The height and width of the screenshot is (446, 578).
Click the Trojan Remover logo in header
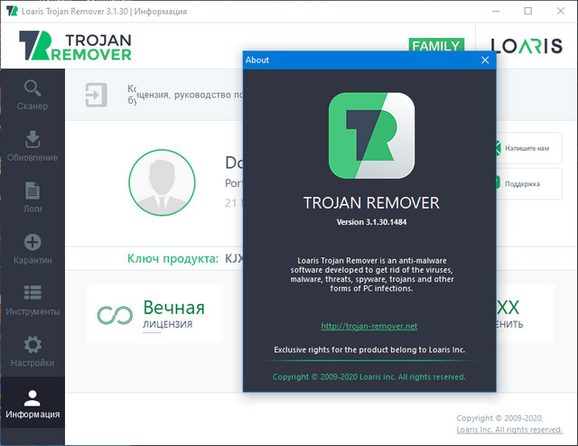pos(76,46)
